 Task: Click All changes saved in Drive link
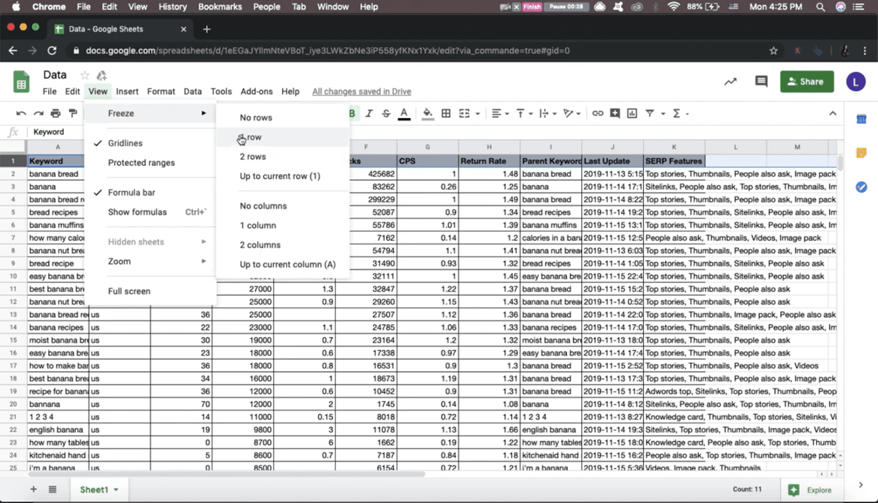tap(362, 92)
